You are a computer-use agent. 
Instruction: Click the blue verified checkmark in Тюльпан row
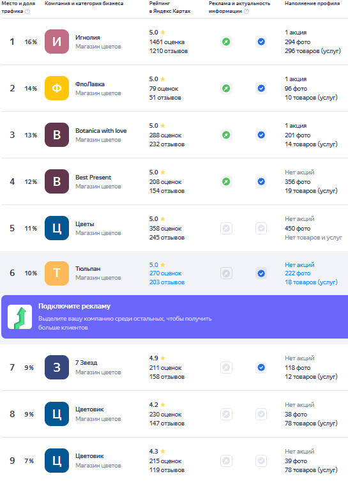click(x=261, y=273)
